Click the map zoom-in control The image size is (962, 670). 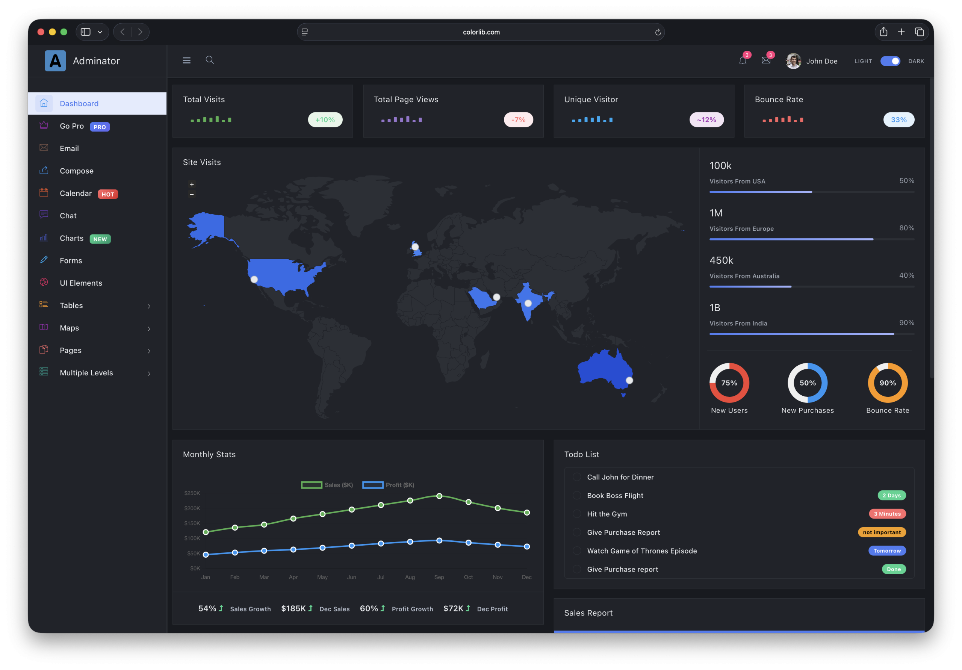tap(192, 185)
